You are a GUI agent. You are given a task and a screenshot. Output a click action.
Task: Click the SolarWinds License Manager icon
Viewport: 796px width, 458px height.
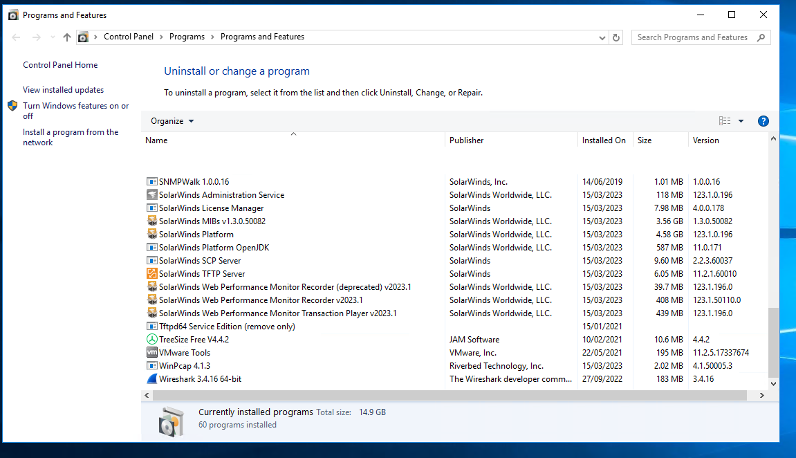click(151, 208)
